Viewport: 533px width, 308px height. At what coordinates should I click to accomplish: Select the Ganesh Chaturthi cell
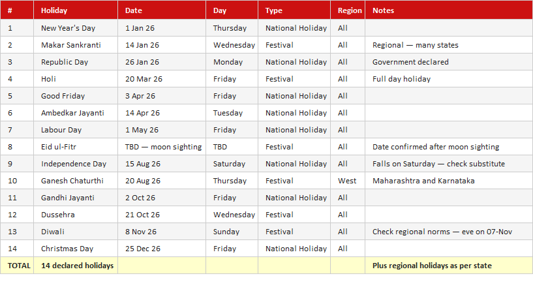coord(76,181)
